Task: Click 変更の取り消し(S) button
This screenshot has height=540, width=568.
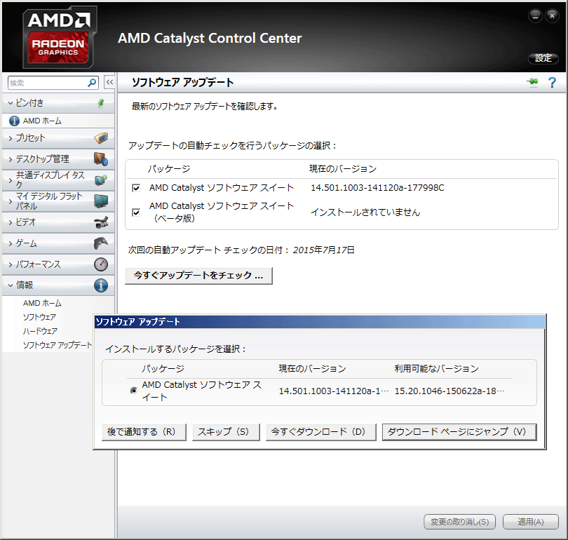Action: pyautogui.click(x=460, y=522)
